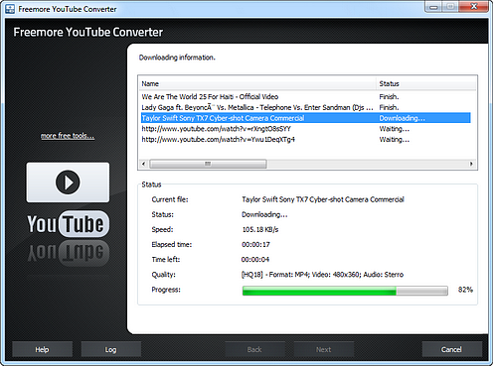Click the YouTube logo

(x=68, y=224)
